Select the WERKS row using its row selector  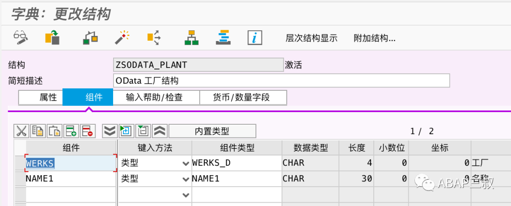pyautogui.click(x=19, y=163)
